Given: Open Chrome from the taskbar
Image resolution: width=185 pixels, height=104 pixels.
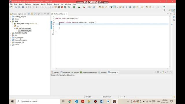Looking at the screenshot, I should 70,101.
